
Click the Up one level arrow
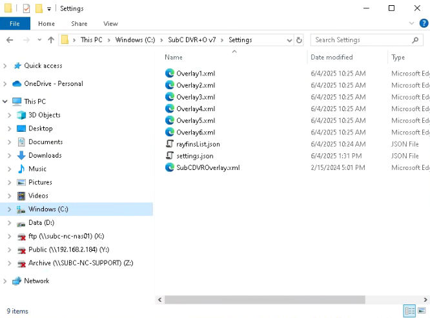point(51,40)
